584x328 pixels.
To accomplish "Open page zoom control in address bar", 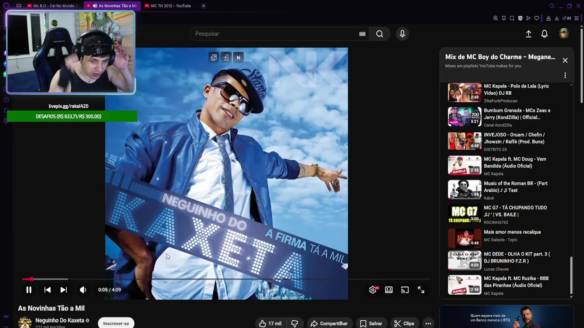I will tap(495, 18).
